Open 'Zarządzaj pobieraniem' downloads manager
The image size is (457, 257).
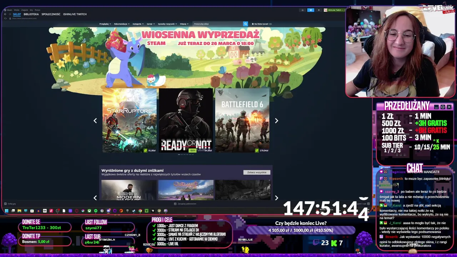click(x=185, y=204)
